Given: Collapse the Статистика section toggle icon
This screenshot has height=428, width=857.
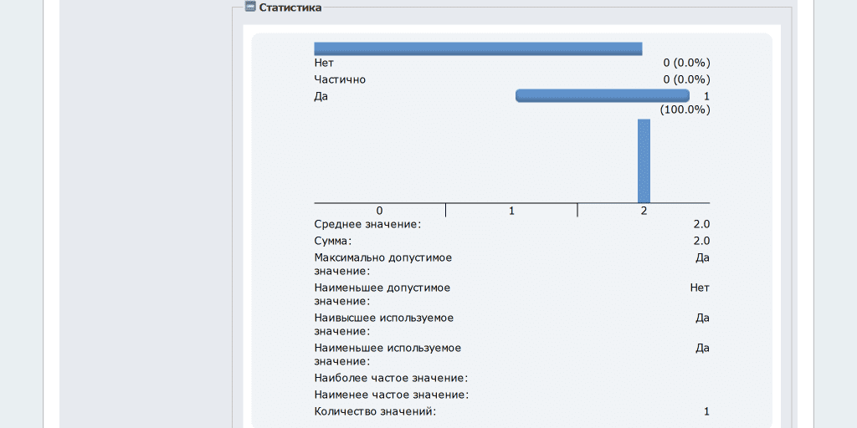Looking at the screenshot, I should [x=249, y=7].
